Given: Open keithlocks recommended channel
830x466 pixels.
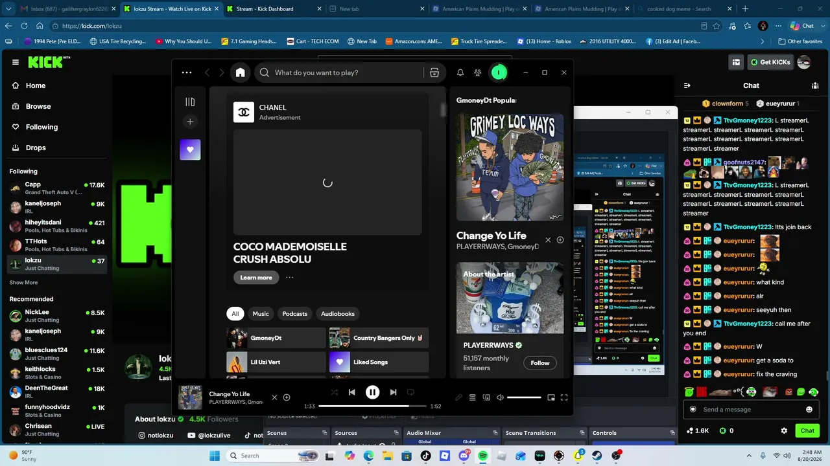Looking at the screenshot, I should coord(57,373).
